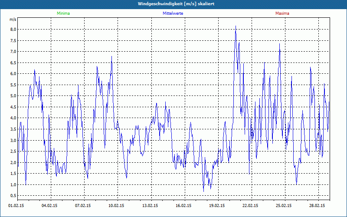Click the 0,5 y-axis value

tap(14, 196)
